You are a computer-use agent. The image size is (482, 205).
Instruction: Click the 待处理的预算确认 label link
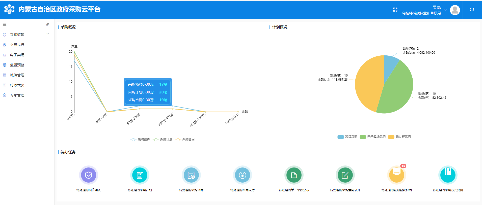[x=89, y=190]
